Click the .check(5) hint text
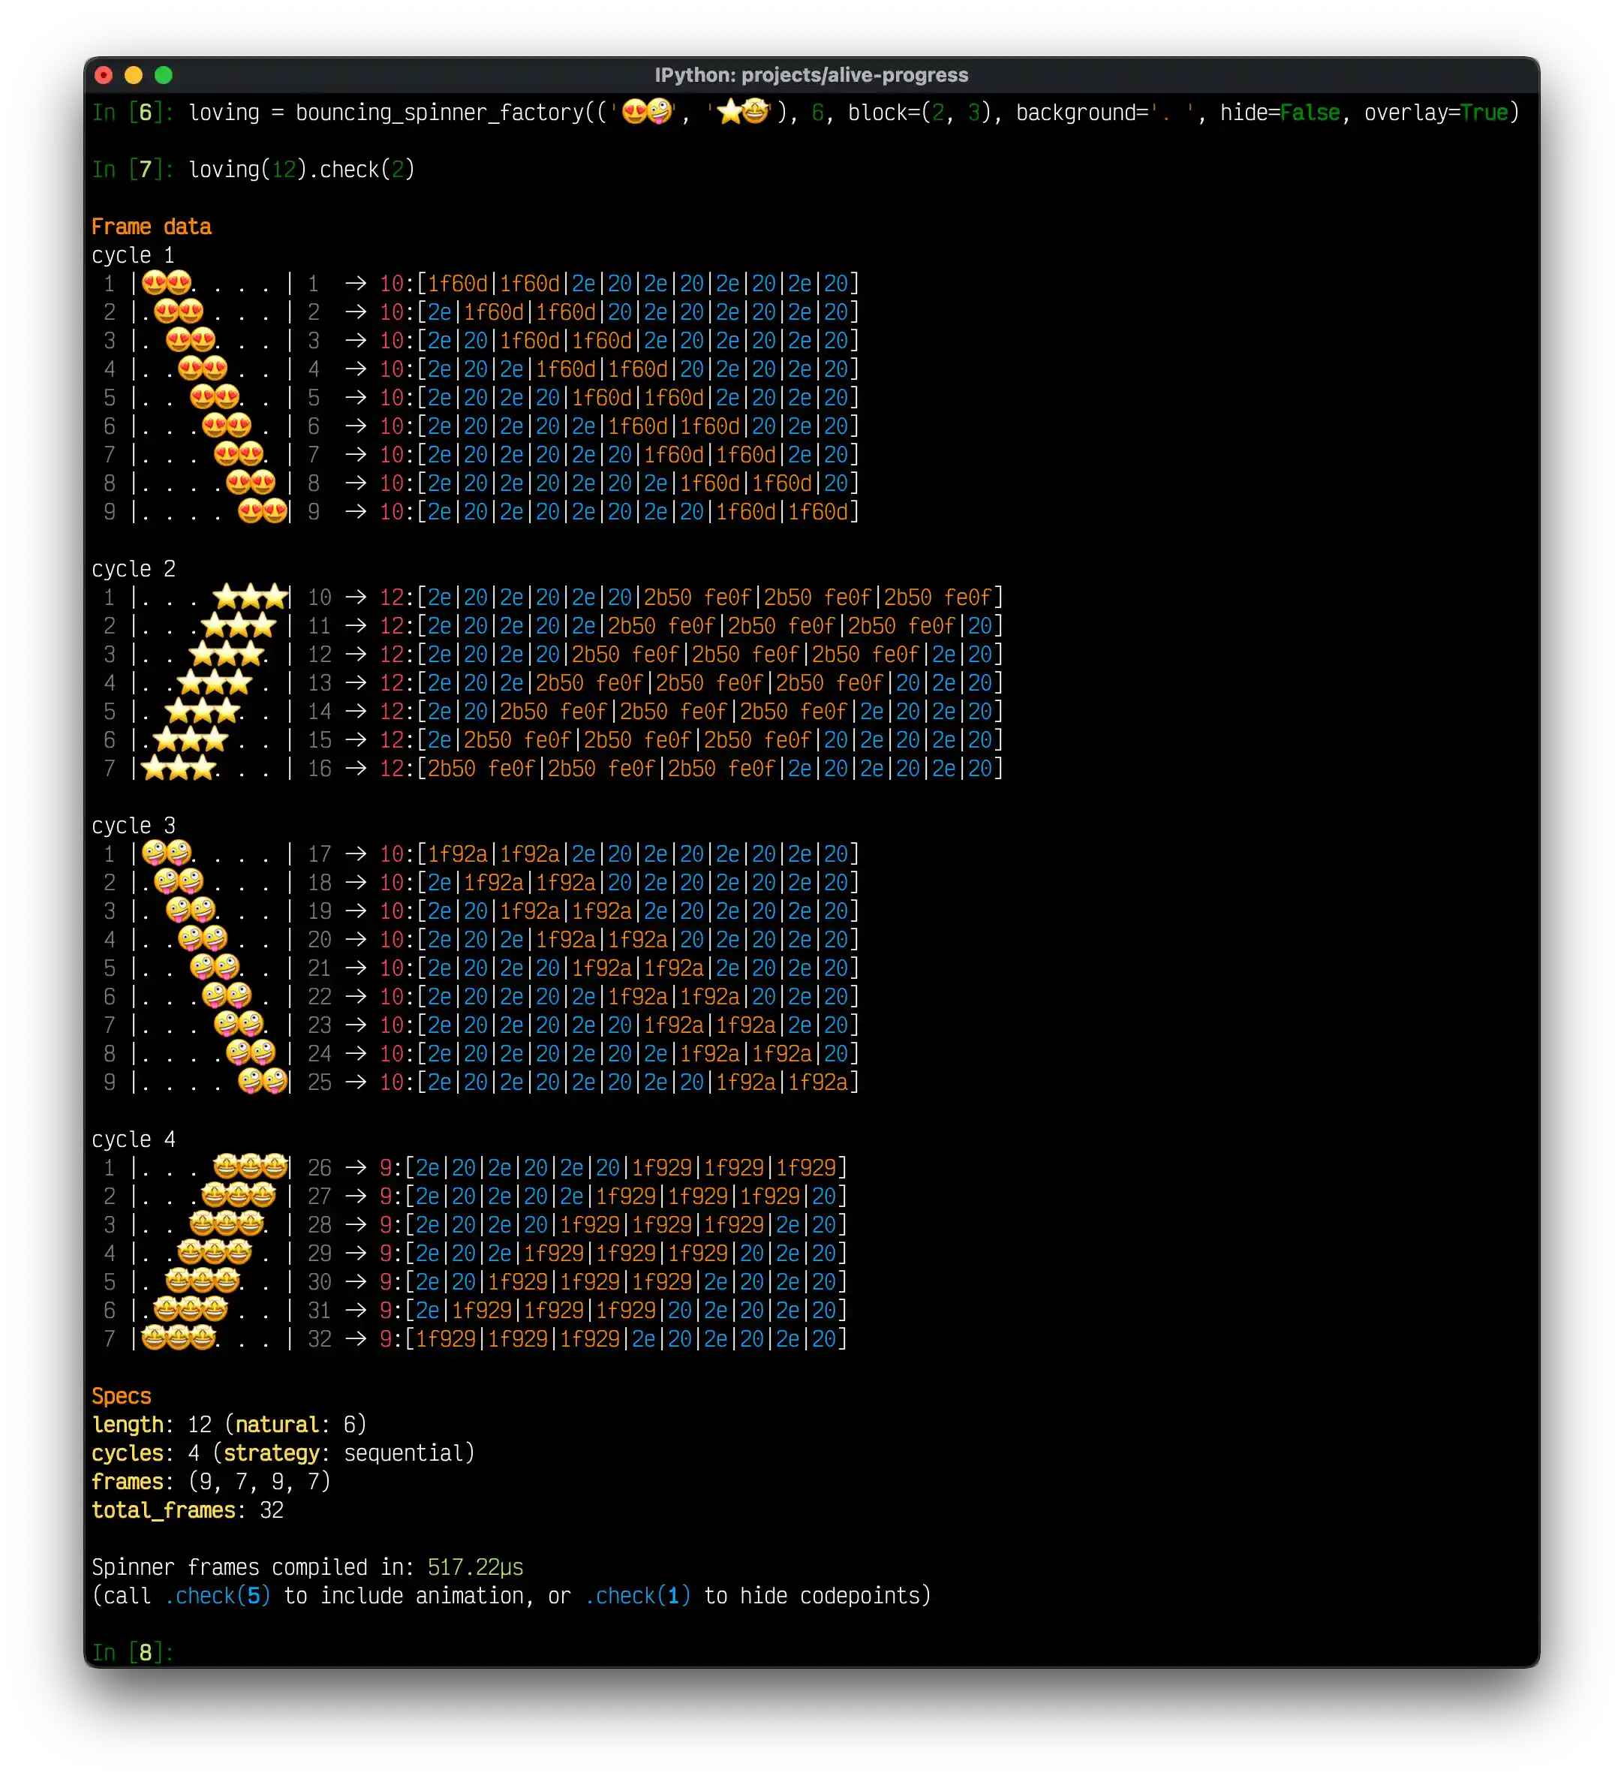The width and height of the screenshot is (1624, 1779). click(215, 1595)
